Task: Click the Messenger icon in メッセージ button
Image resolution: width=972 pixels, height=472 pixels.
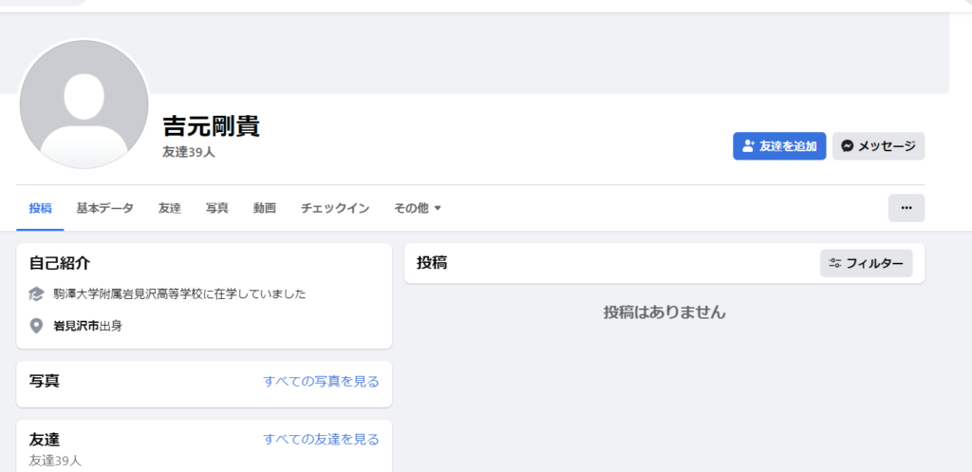Action: tap(848, 146)
